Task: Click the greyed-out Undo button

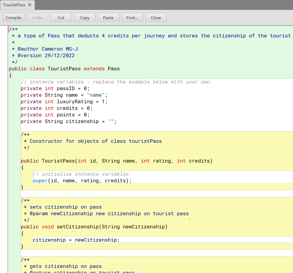Action: tap(37, 18)
